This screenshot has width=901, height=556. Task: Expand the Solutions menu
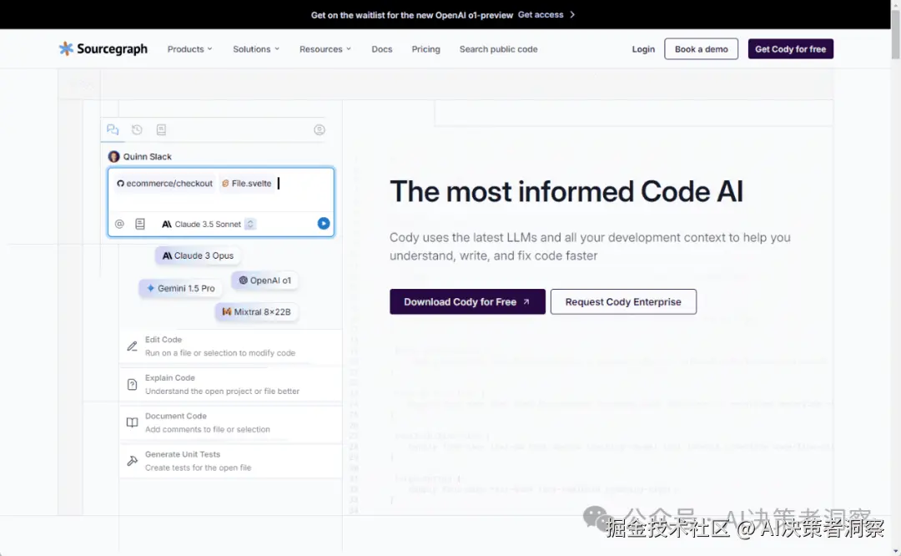(x=256, y=49)
